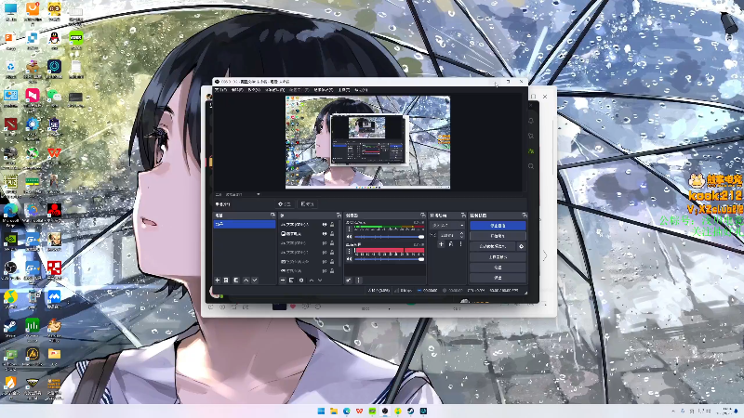Open the Tools menu in OBS
Viewport: 744px width, 418px height.
coord(344,89)
